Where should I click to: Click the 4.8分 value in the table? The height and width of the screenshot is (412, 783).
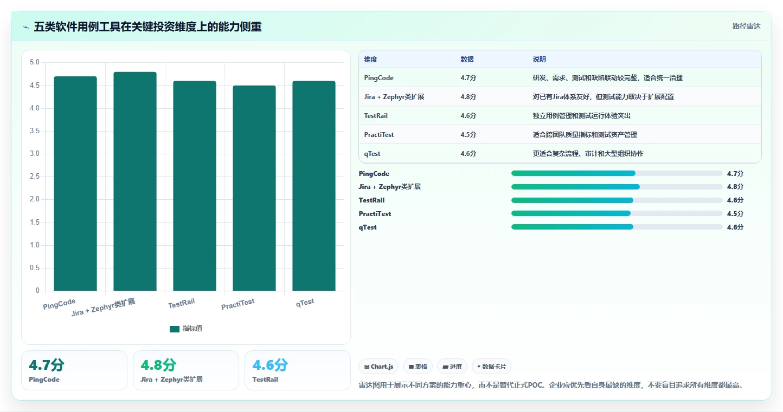coord(468,97)
